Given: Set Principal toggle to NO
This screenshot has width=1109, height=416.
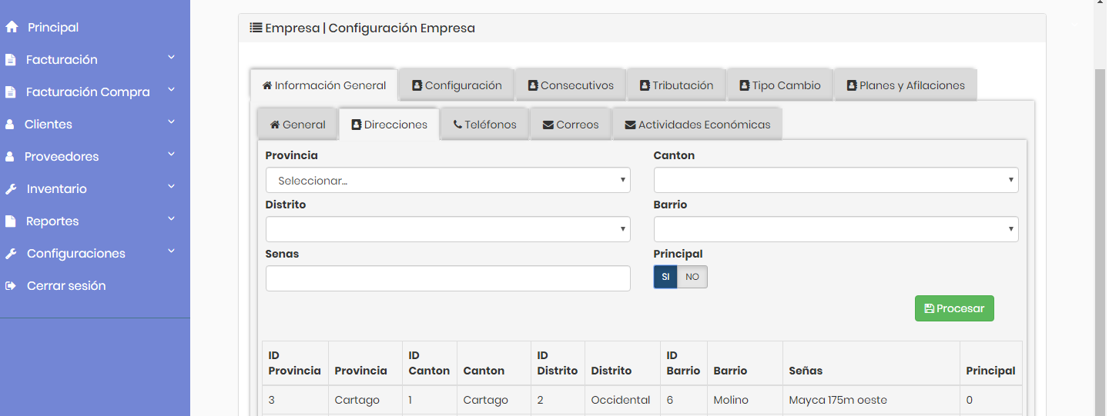Looking at the screenshot, I should coord(692,277).
